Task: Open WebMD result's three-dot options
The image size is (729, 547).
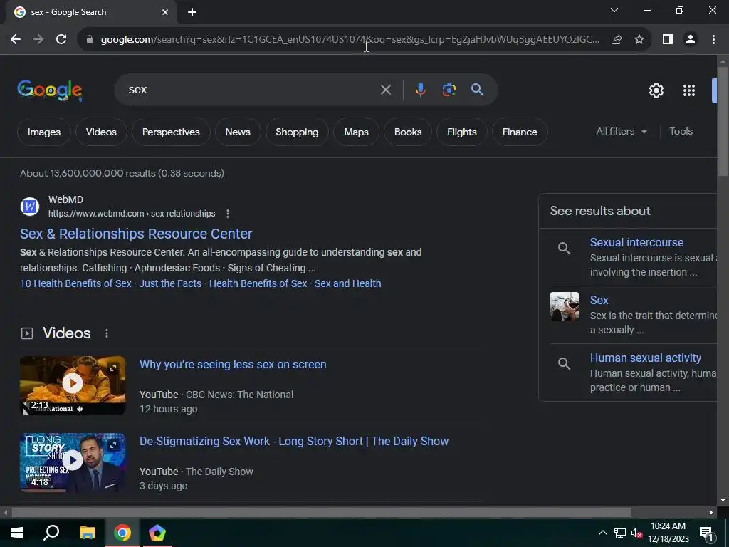Action: click(227, 214)
